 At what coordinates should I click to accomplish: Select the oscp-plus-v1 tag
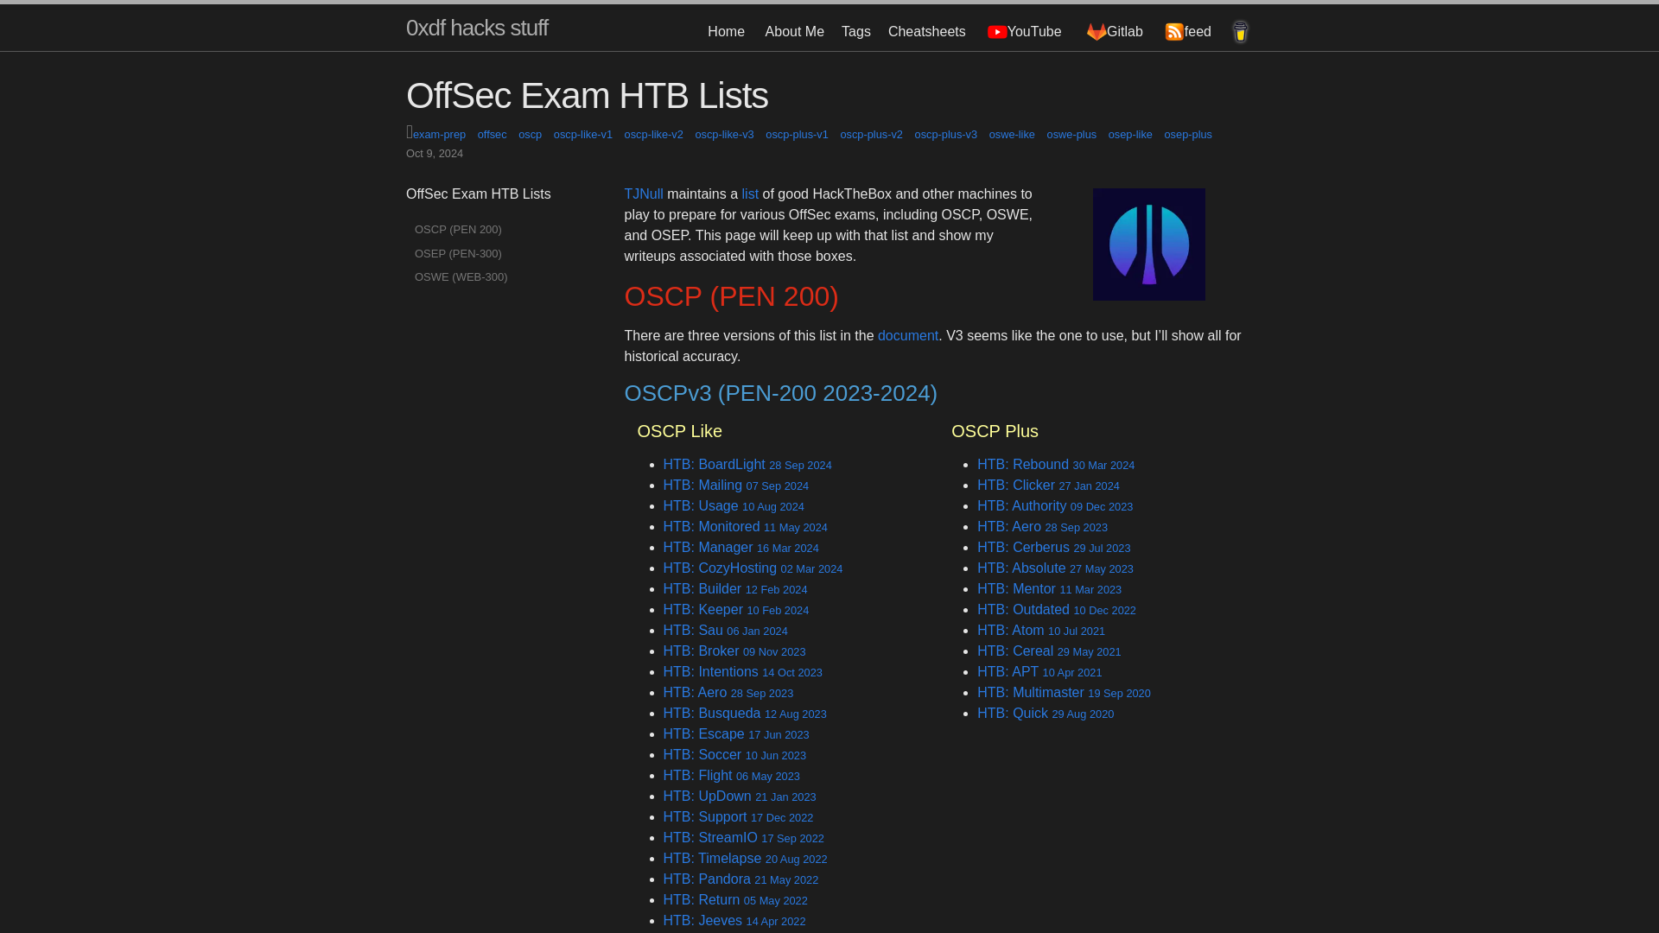pos(797,135)
